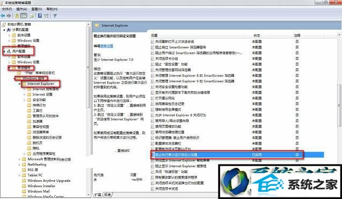
Task: Expand the 安全功能 tree node
Action: pos(25,100)
